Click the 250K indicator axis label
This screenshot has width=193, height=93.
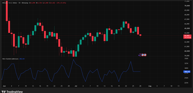tap(187, 78)
